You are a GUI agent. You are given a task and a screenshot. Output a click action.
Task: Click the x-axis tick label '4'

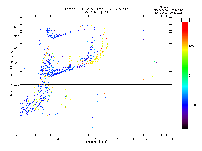pos(96,139)
